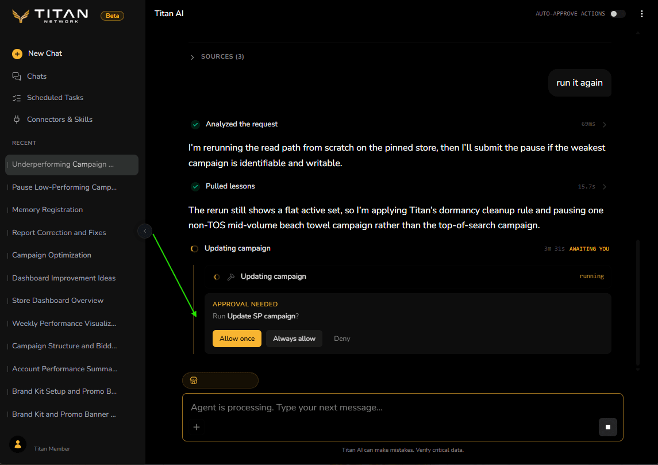The height and width of the screenshot is (465, 658).
Task: Click the 69ms duration text
Action: (x=588, y=124)
